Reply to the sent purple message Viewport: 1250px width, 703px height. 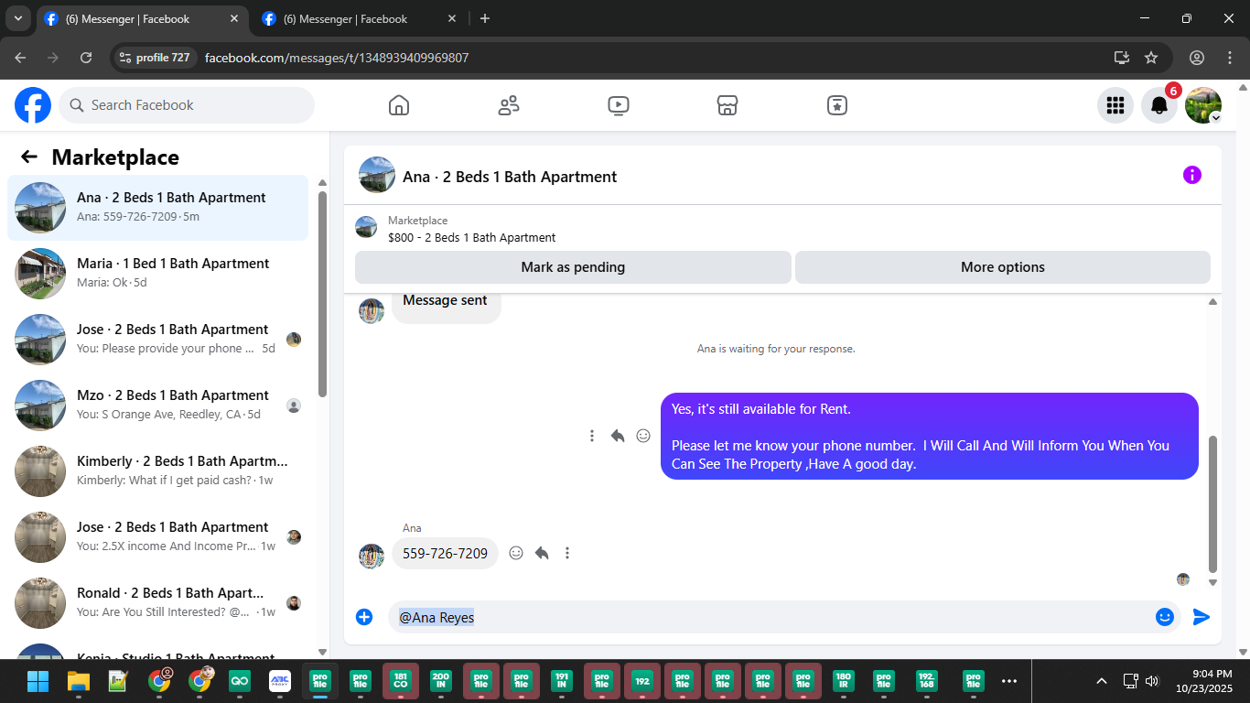pos(618,436)
